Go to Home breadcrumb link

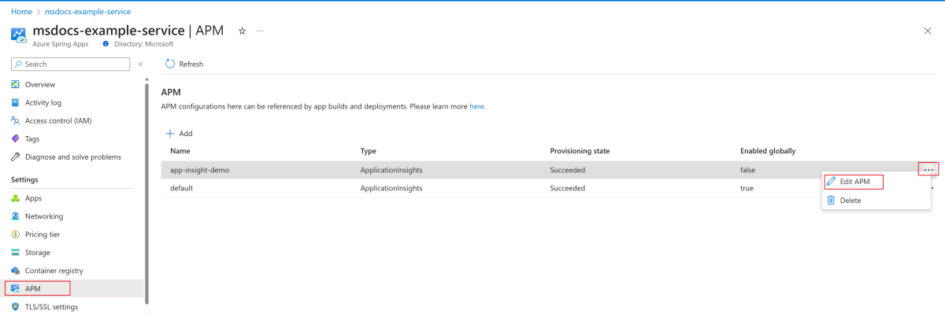(21, 12)
